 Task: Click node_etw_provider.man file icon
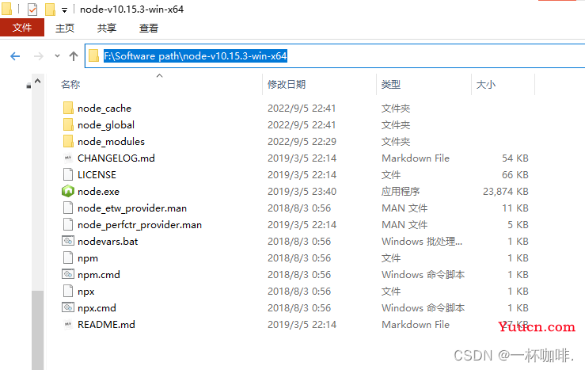coord(68,208)
